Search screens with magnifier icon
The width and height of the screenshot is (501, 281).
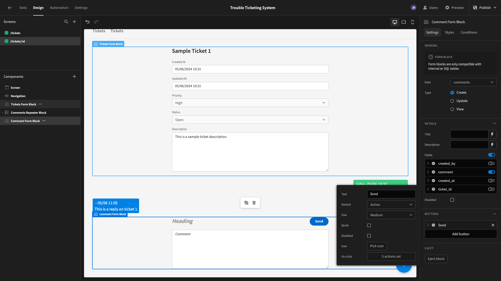(66, 22)
